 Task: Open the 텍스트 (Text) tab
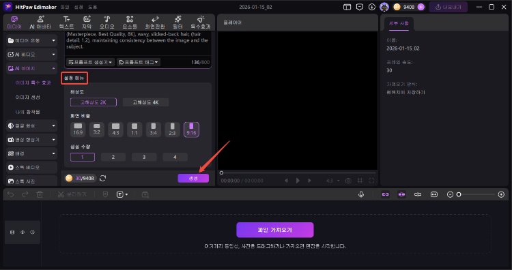point(66,22)
